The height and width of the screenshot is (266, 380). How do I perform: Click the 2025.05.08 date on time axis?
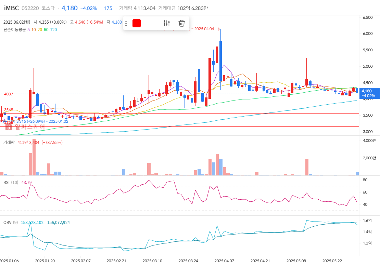pos(296,261)
